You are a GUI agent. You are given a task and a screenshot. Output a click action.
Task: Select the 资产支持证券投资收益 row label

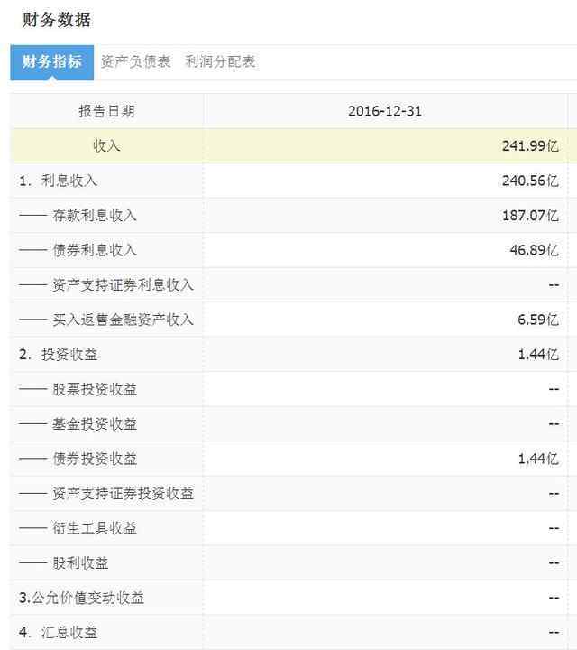(123, 494)
